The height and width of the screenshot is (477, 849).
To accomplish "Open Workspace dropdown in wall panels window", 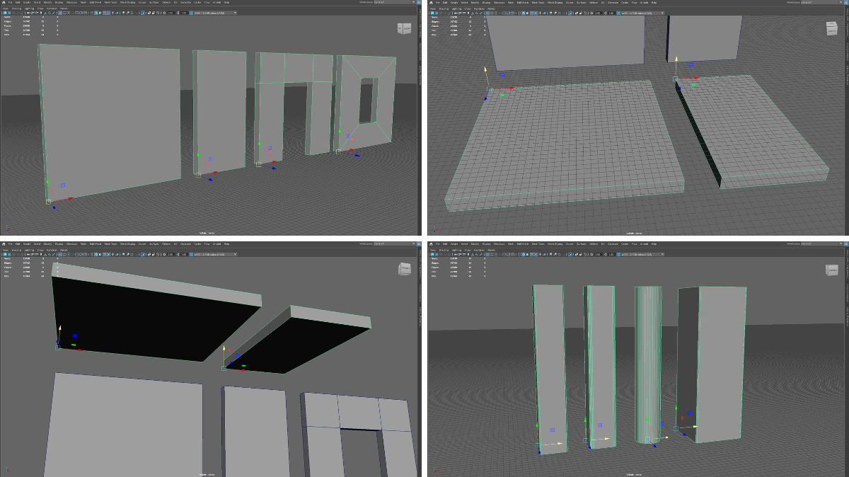I will coord(394,3).
